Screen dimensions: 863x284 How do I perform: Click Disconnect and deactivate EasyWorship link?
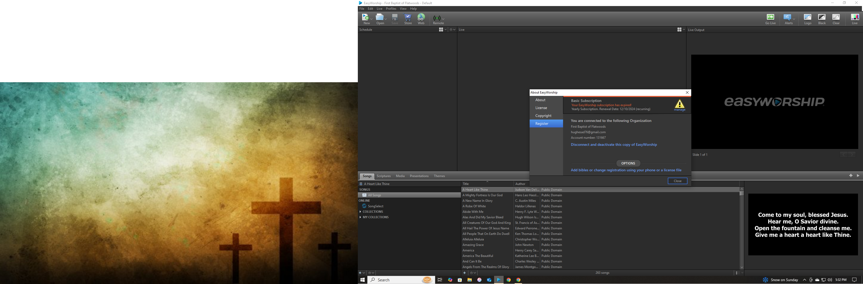613,144
